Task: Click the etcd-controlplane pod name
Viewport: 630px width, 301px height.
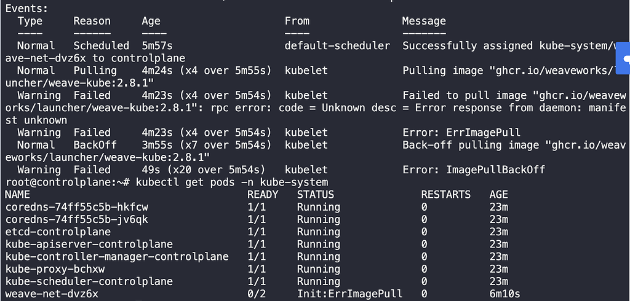Action: pyautogui.click(x=58, y=232)
